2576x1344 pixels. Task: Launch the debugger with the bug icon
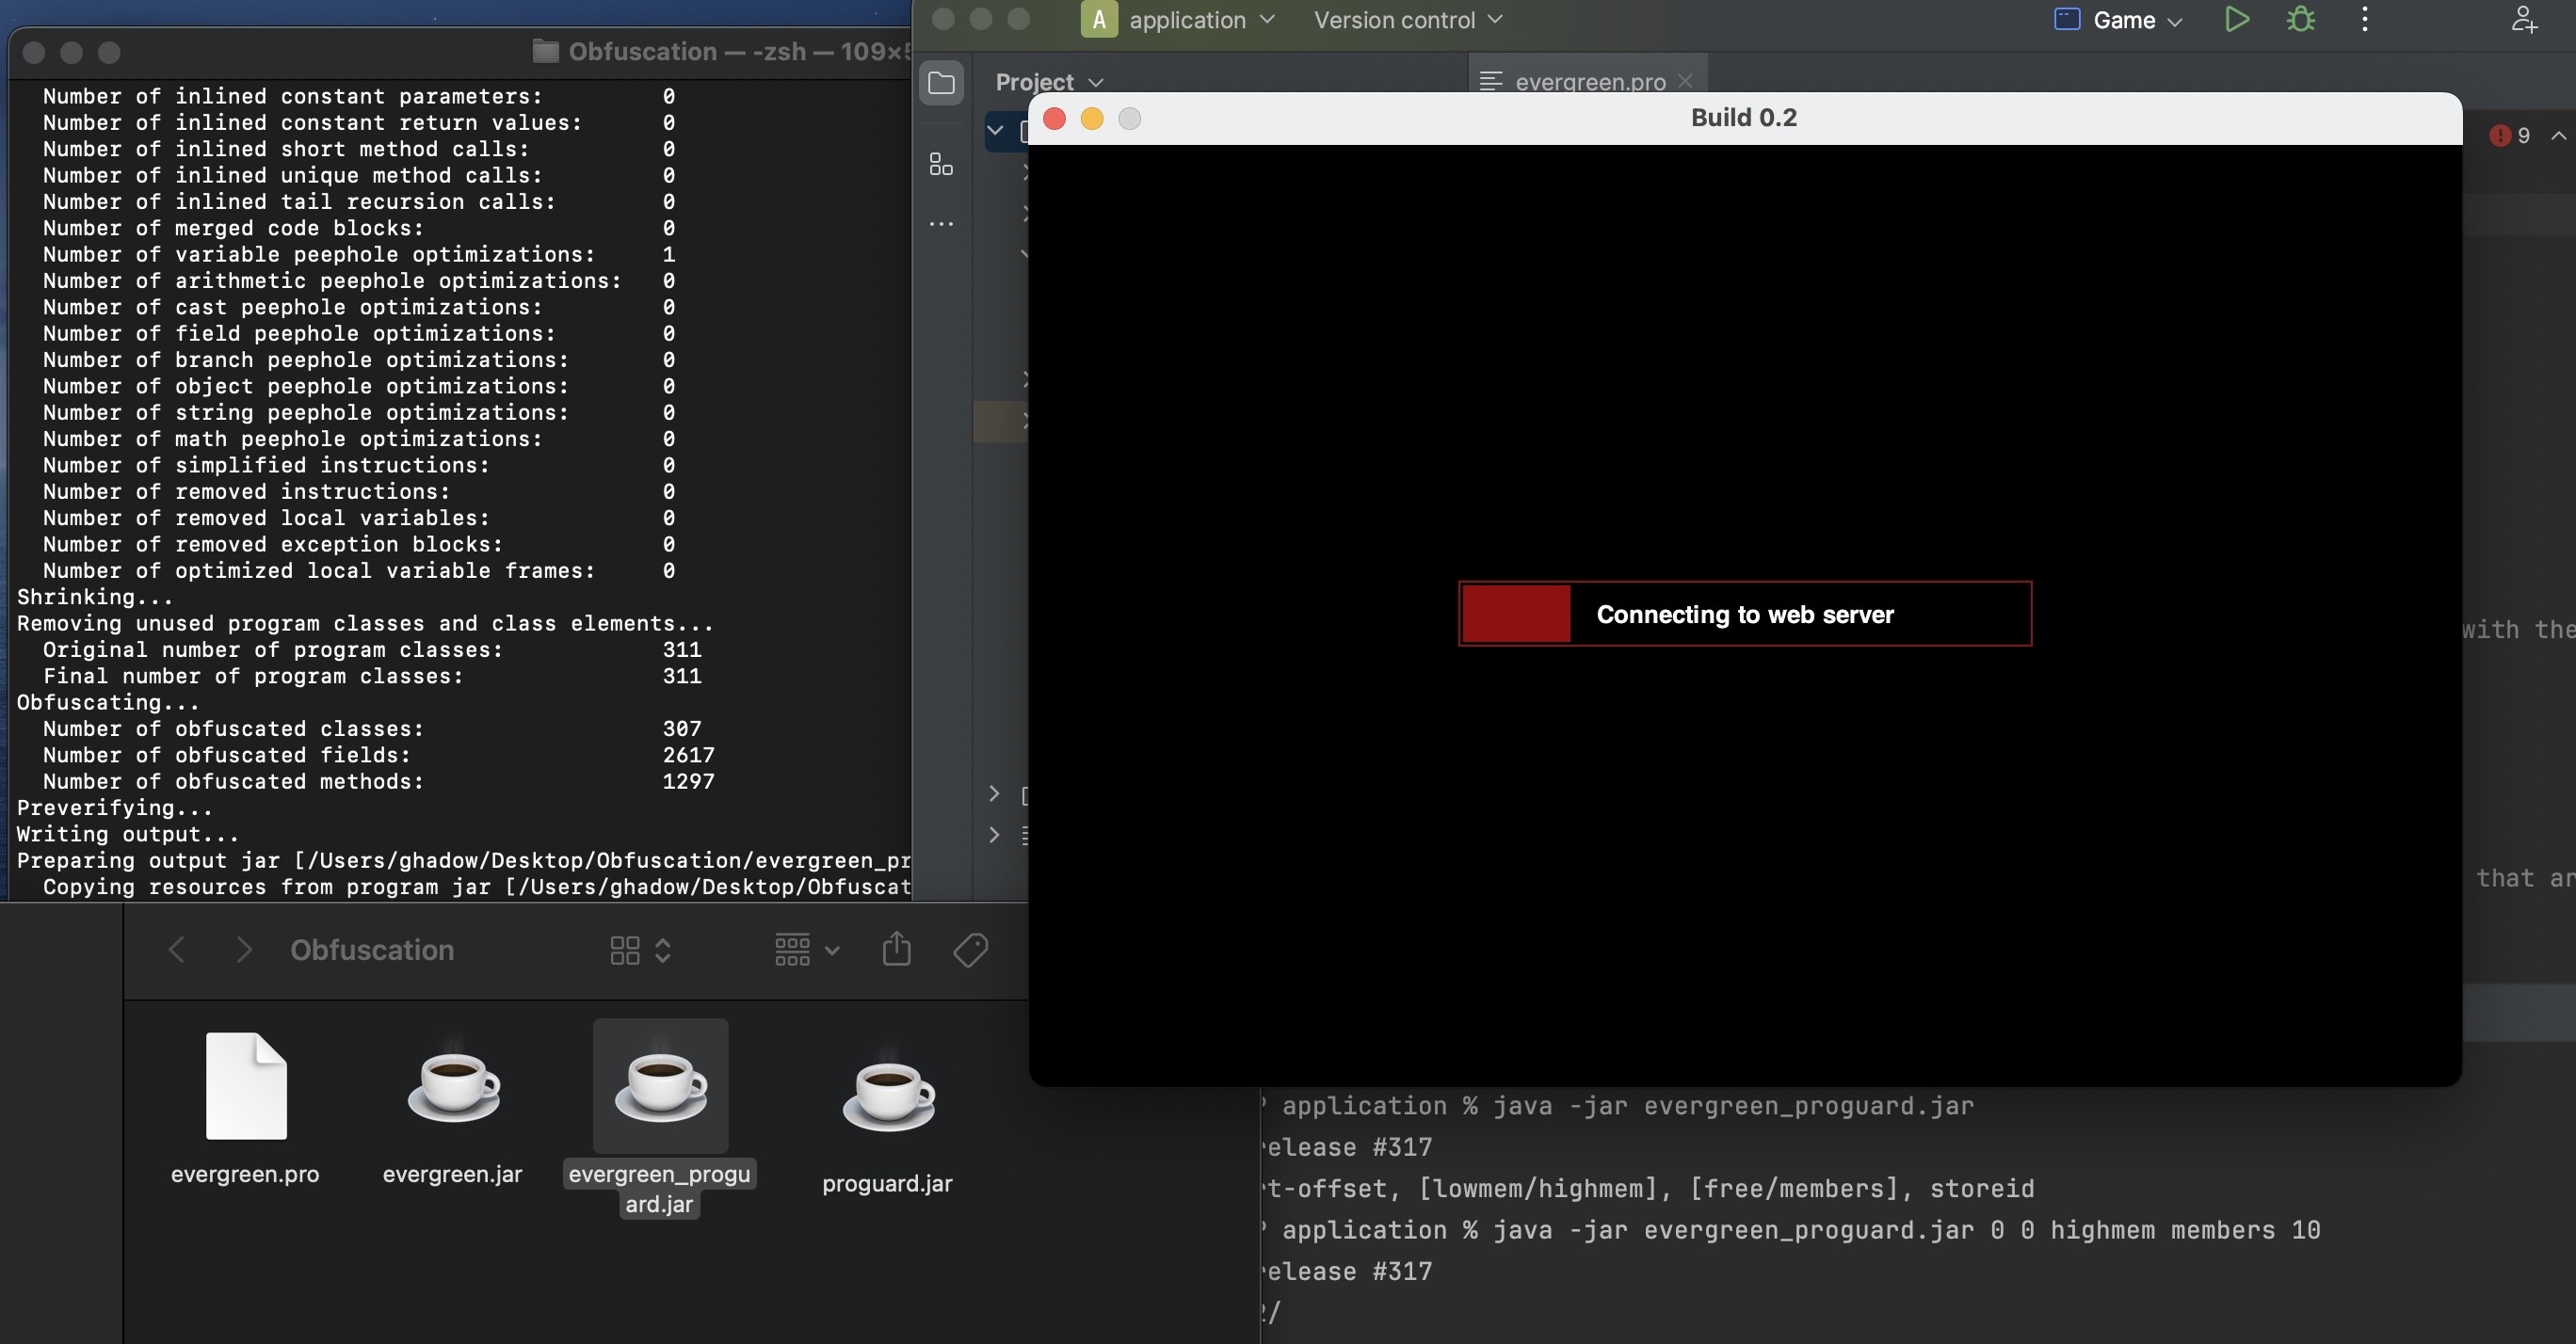pyautogui.click(x=2300, y=19)
